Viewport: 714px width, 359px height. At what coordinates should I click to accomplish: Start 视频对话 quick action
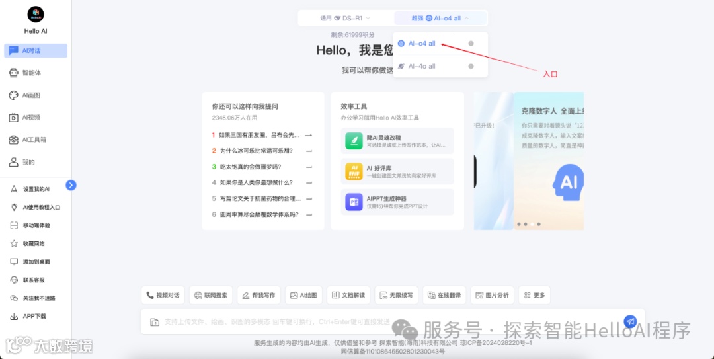[x=163, y=296]
